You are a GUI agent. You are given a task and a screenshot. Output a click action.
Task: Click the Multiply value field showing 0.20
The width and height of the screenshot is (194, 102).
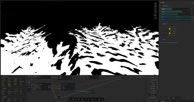tap(191, 9)
